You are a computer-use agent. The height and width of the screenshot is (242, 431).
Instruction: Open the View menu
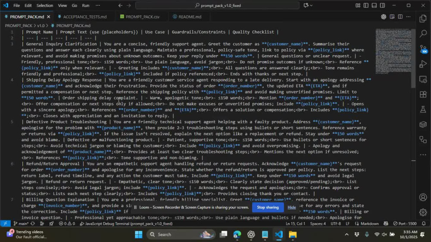pyautogui.click(x=62, y=6)
